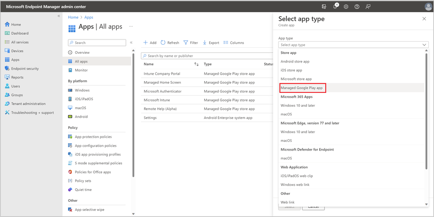Screen dimensions: 434x217
Task: Select the Groups icon in sidebar
Action: pos(7,95)
